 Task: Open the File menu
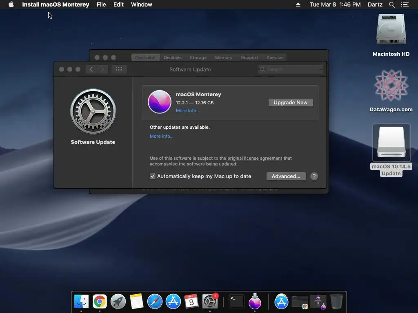pyautogui.click(x=101, y=4)
